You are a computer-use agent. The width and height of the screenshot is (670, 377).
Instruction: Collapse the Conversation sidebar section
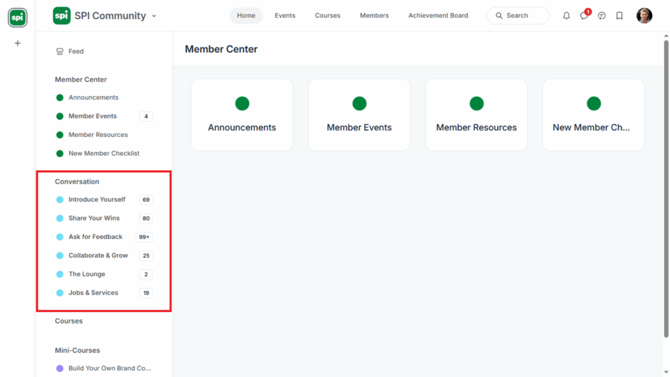[x=77, y=181]
